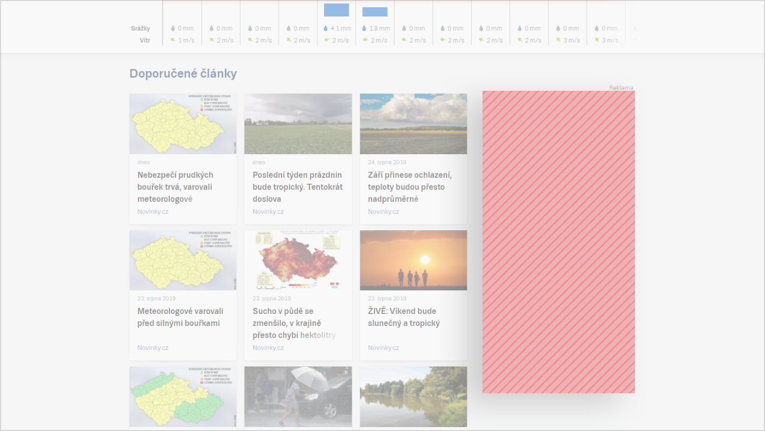The height and width of the screenshot is (431, 765).
Task: Select the blue precipitation bar above 4.1 mm
Action: click(336, 10)
